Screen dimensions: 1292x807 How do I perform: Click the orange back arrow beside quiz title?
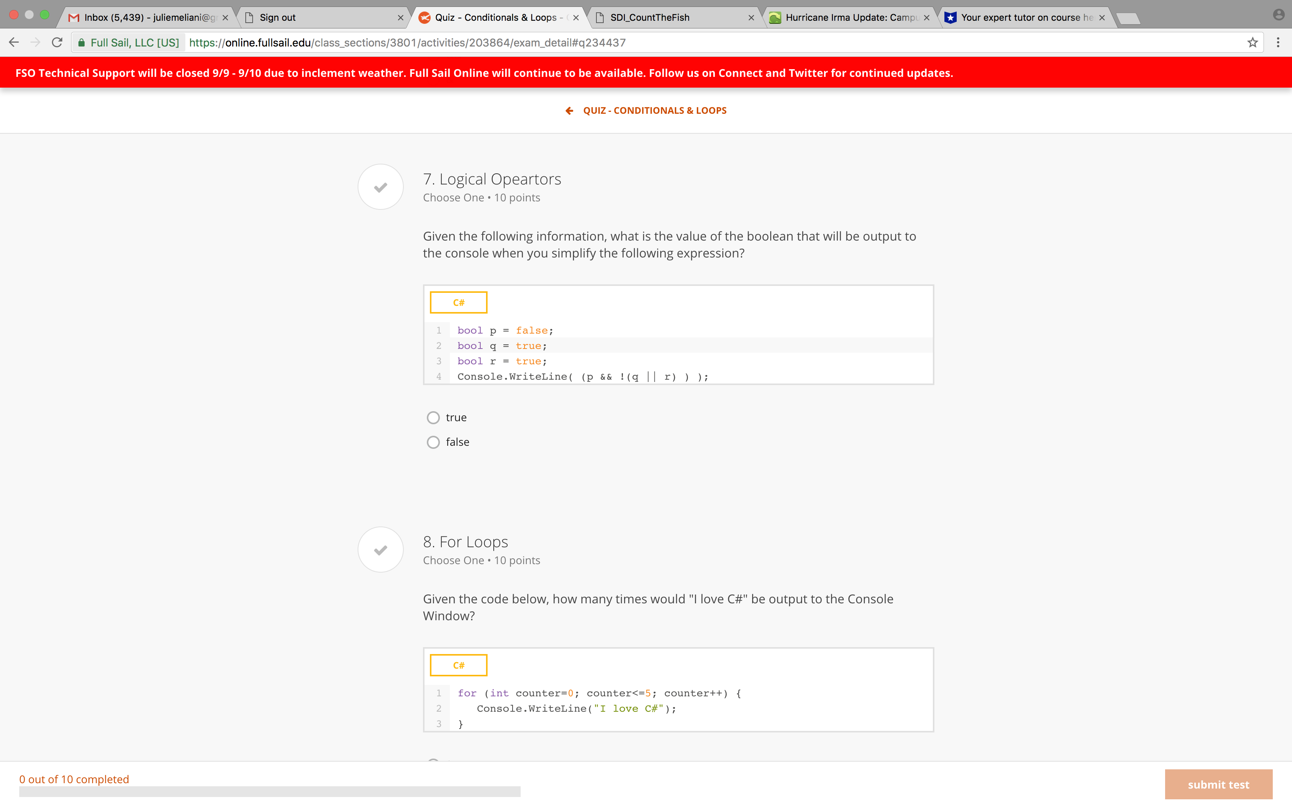(569, 111)
